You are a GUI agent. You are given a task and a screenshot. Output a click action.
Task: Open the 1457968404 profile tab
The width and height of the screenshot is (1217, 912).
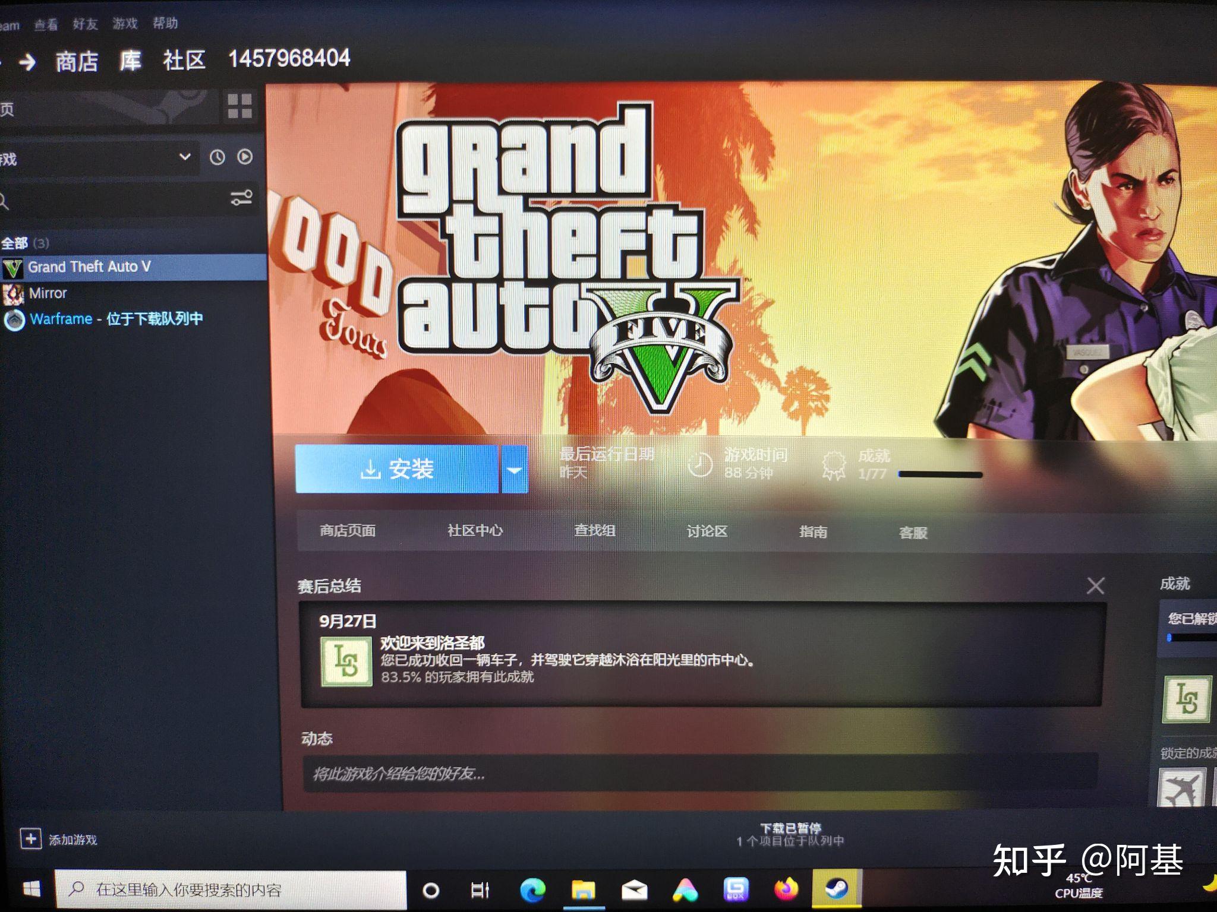point(289,58)
